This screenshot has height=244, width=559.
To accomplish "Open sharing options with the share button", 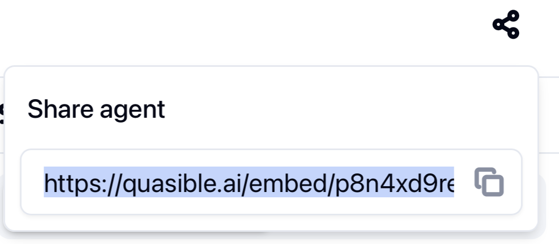I will pos(505,24).
